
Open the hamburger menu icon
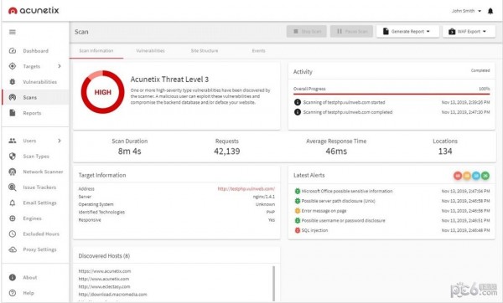[x=13, y=32]
